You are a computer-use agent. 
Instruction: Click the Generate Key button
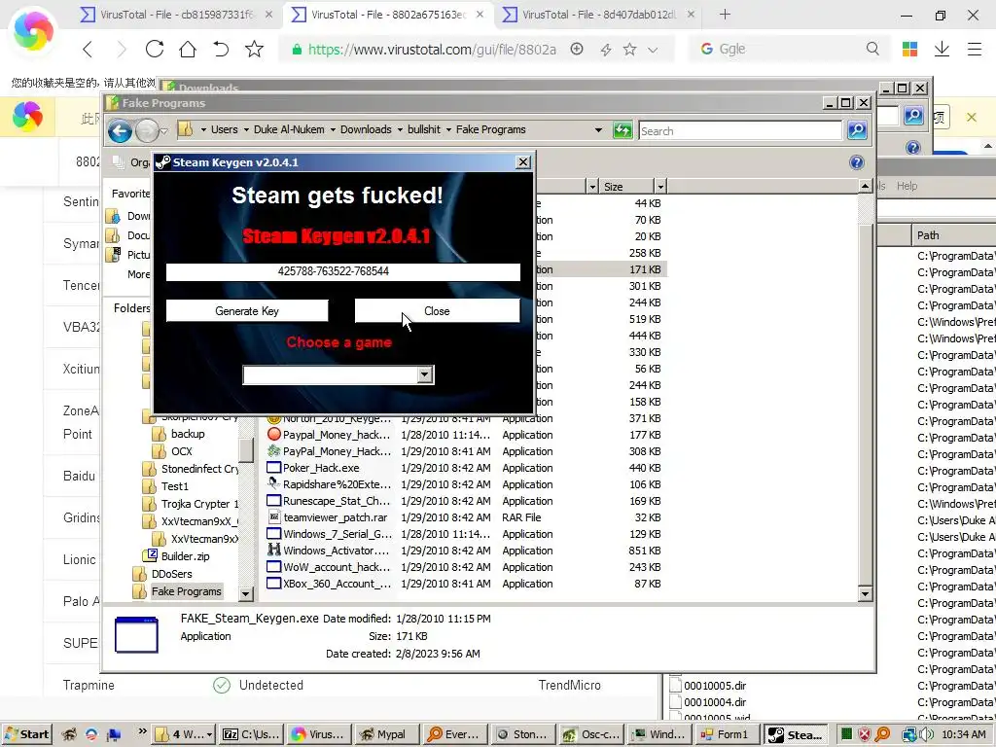247,310
